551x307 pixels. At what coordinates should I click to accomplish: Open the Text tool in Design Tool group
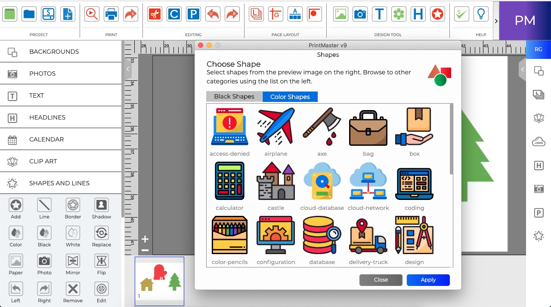379,14
